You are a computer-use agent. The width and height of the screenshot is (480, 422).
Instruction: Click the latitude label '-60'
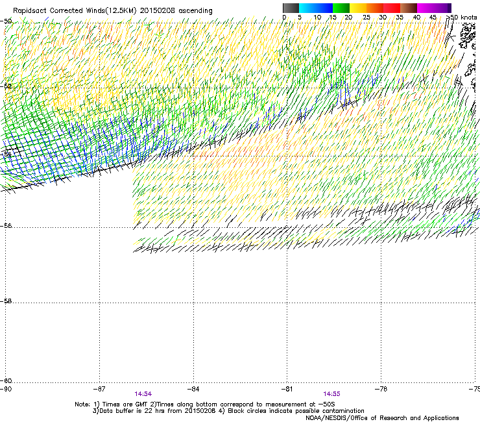click(6, 381)
